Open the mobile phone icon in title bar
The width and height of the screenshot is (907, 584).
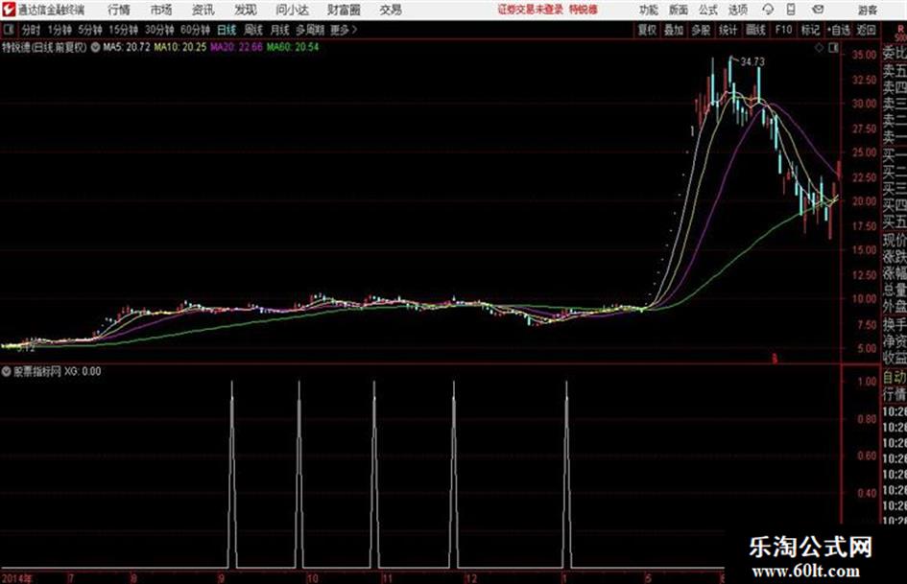tap(791, 10)
